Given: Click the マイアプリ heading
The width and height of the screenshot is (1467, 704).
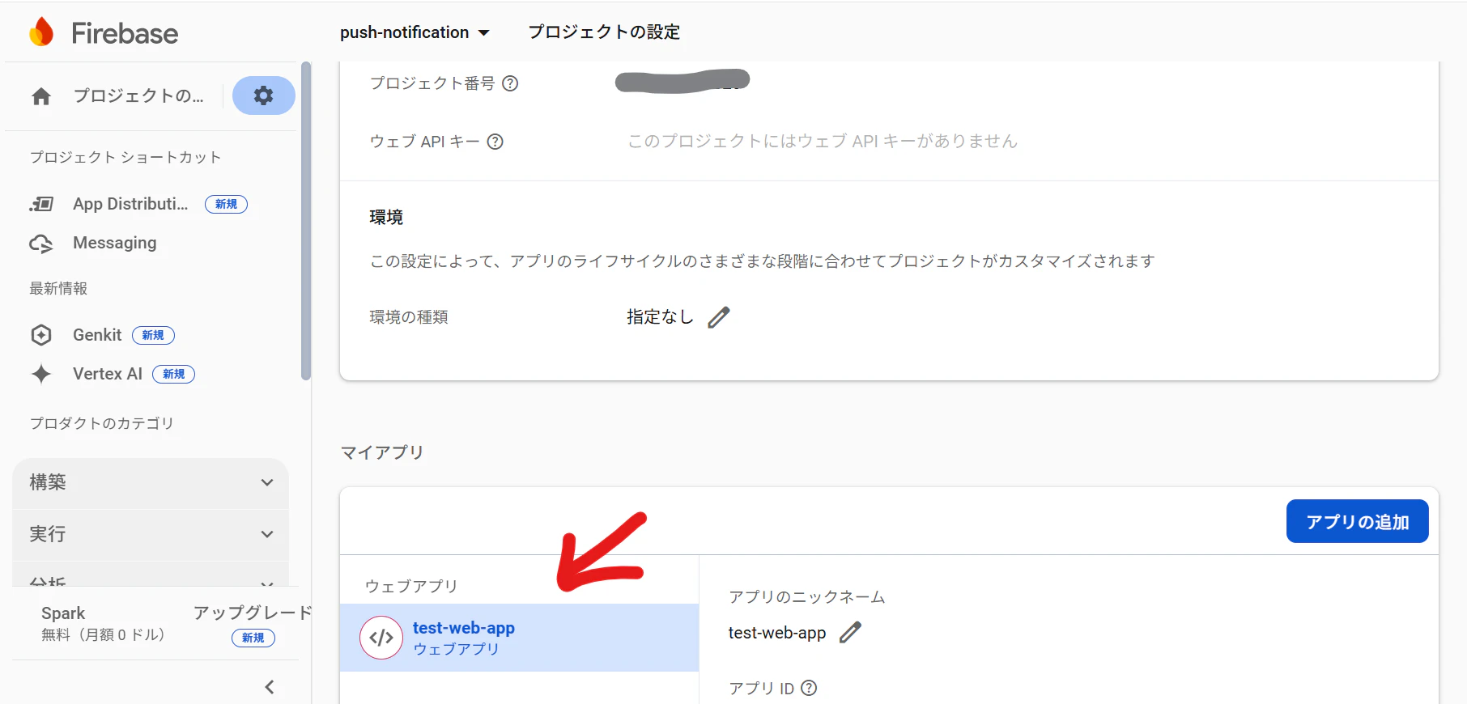Looking at the screenshot, I should [382, 452].
